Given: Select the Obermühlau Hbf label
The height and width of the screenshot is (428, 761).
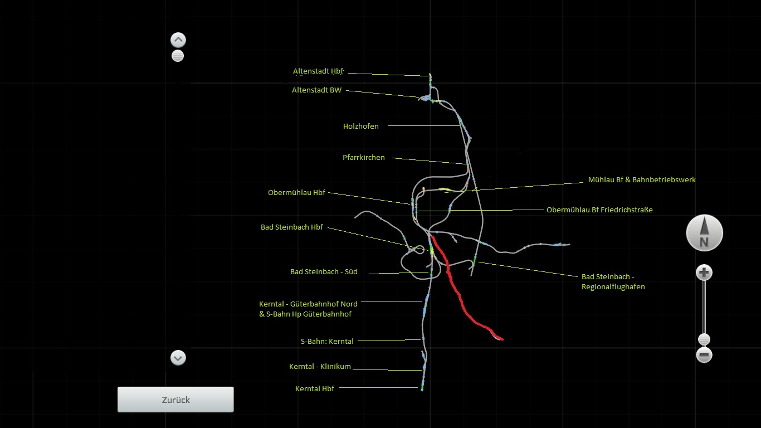Looking at the screenshot, I should click(296, 193).
